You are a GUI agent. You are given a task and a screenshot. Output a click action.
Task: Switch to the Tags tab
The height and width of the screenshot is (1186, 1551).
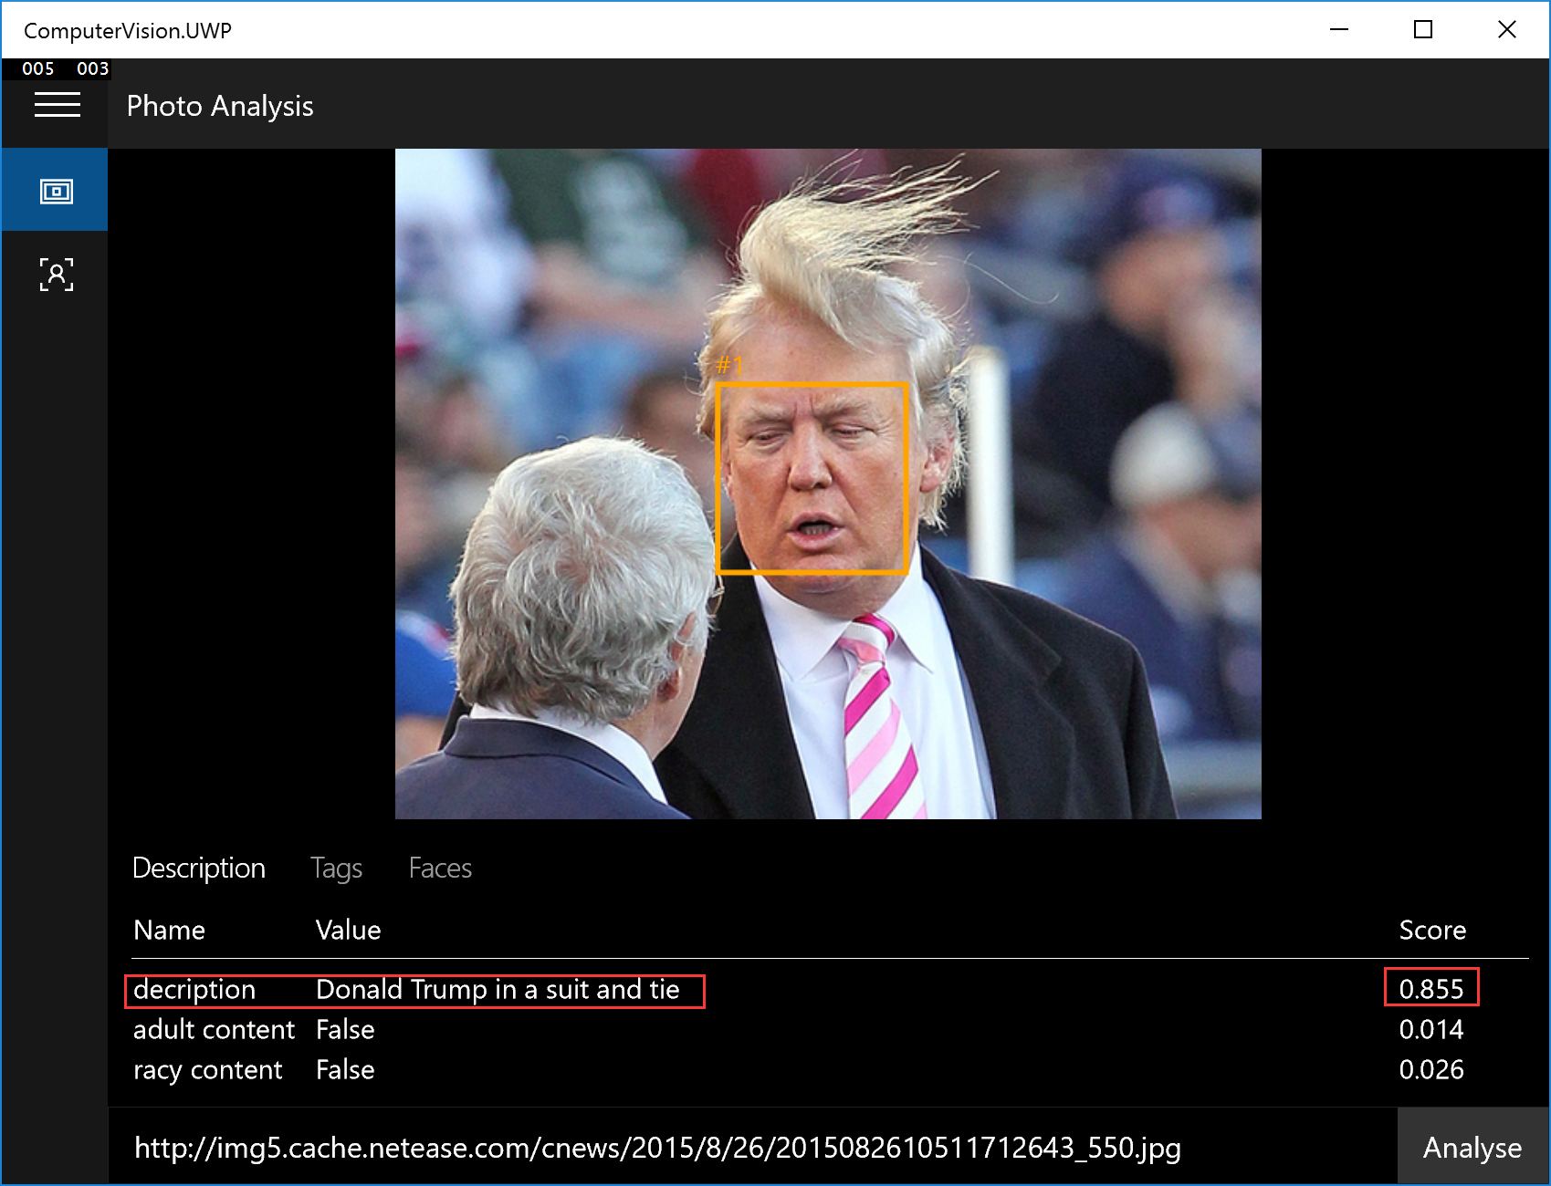336,868
